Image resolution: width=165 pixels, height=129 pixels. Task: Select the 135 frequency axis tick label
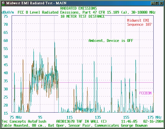pyautogui.click(x=98, y=117)
